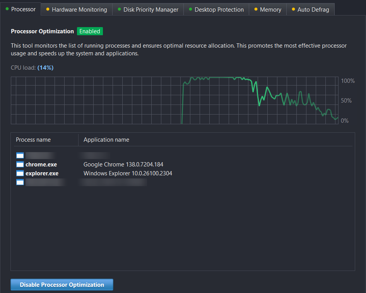Sort by the Process name column header
This screenshot has height=293, width=366.
[x=33, y=140]
